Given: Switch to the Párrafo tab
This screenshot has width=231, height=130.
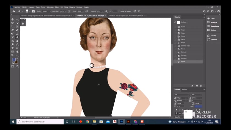Looking at the screenshot, I should coord(185,90).
